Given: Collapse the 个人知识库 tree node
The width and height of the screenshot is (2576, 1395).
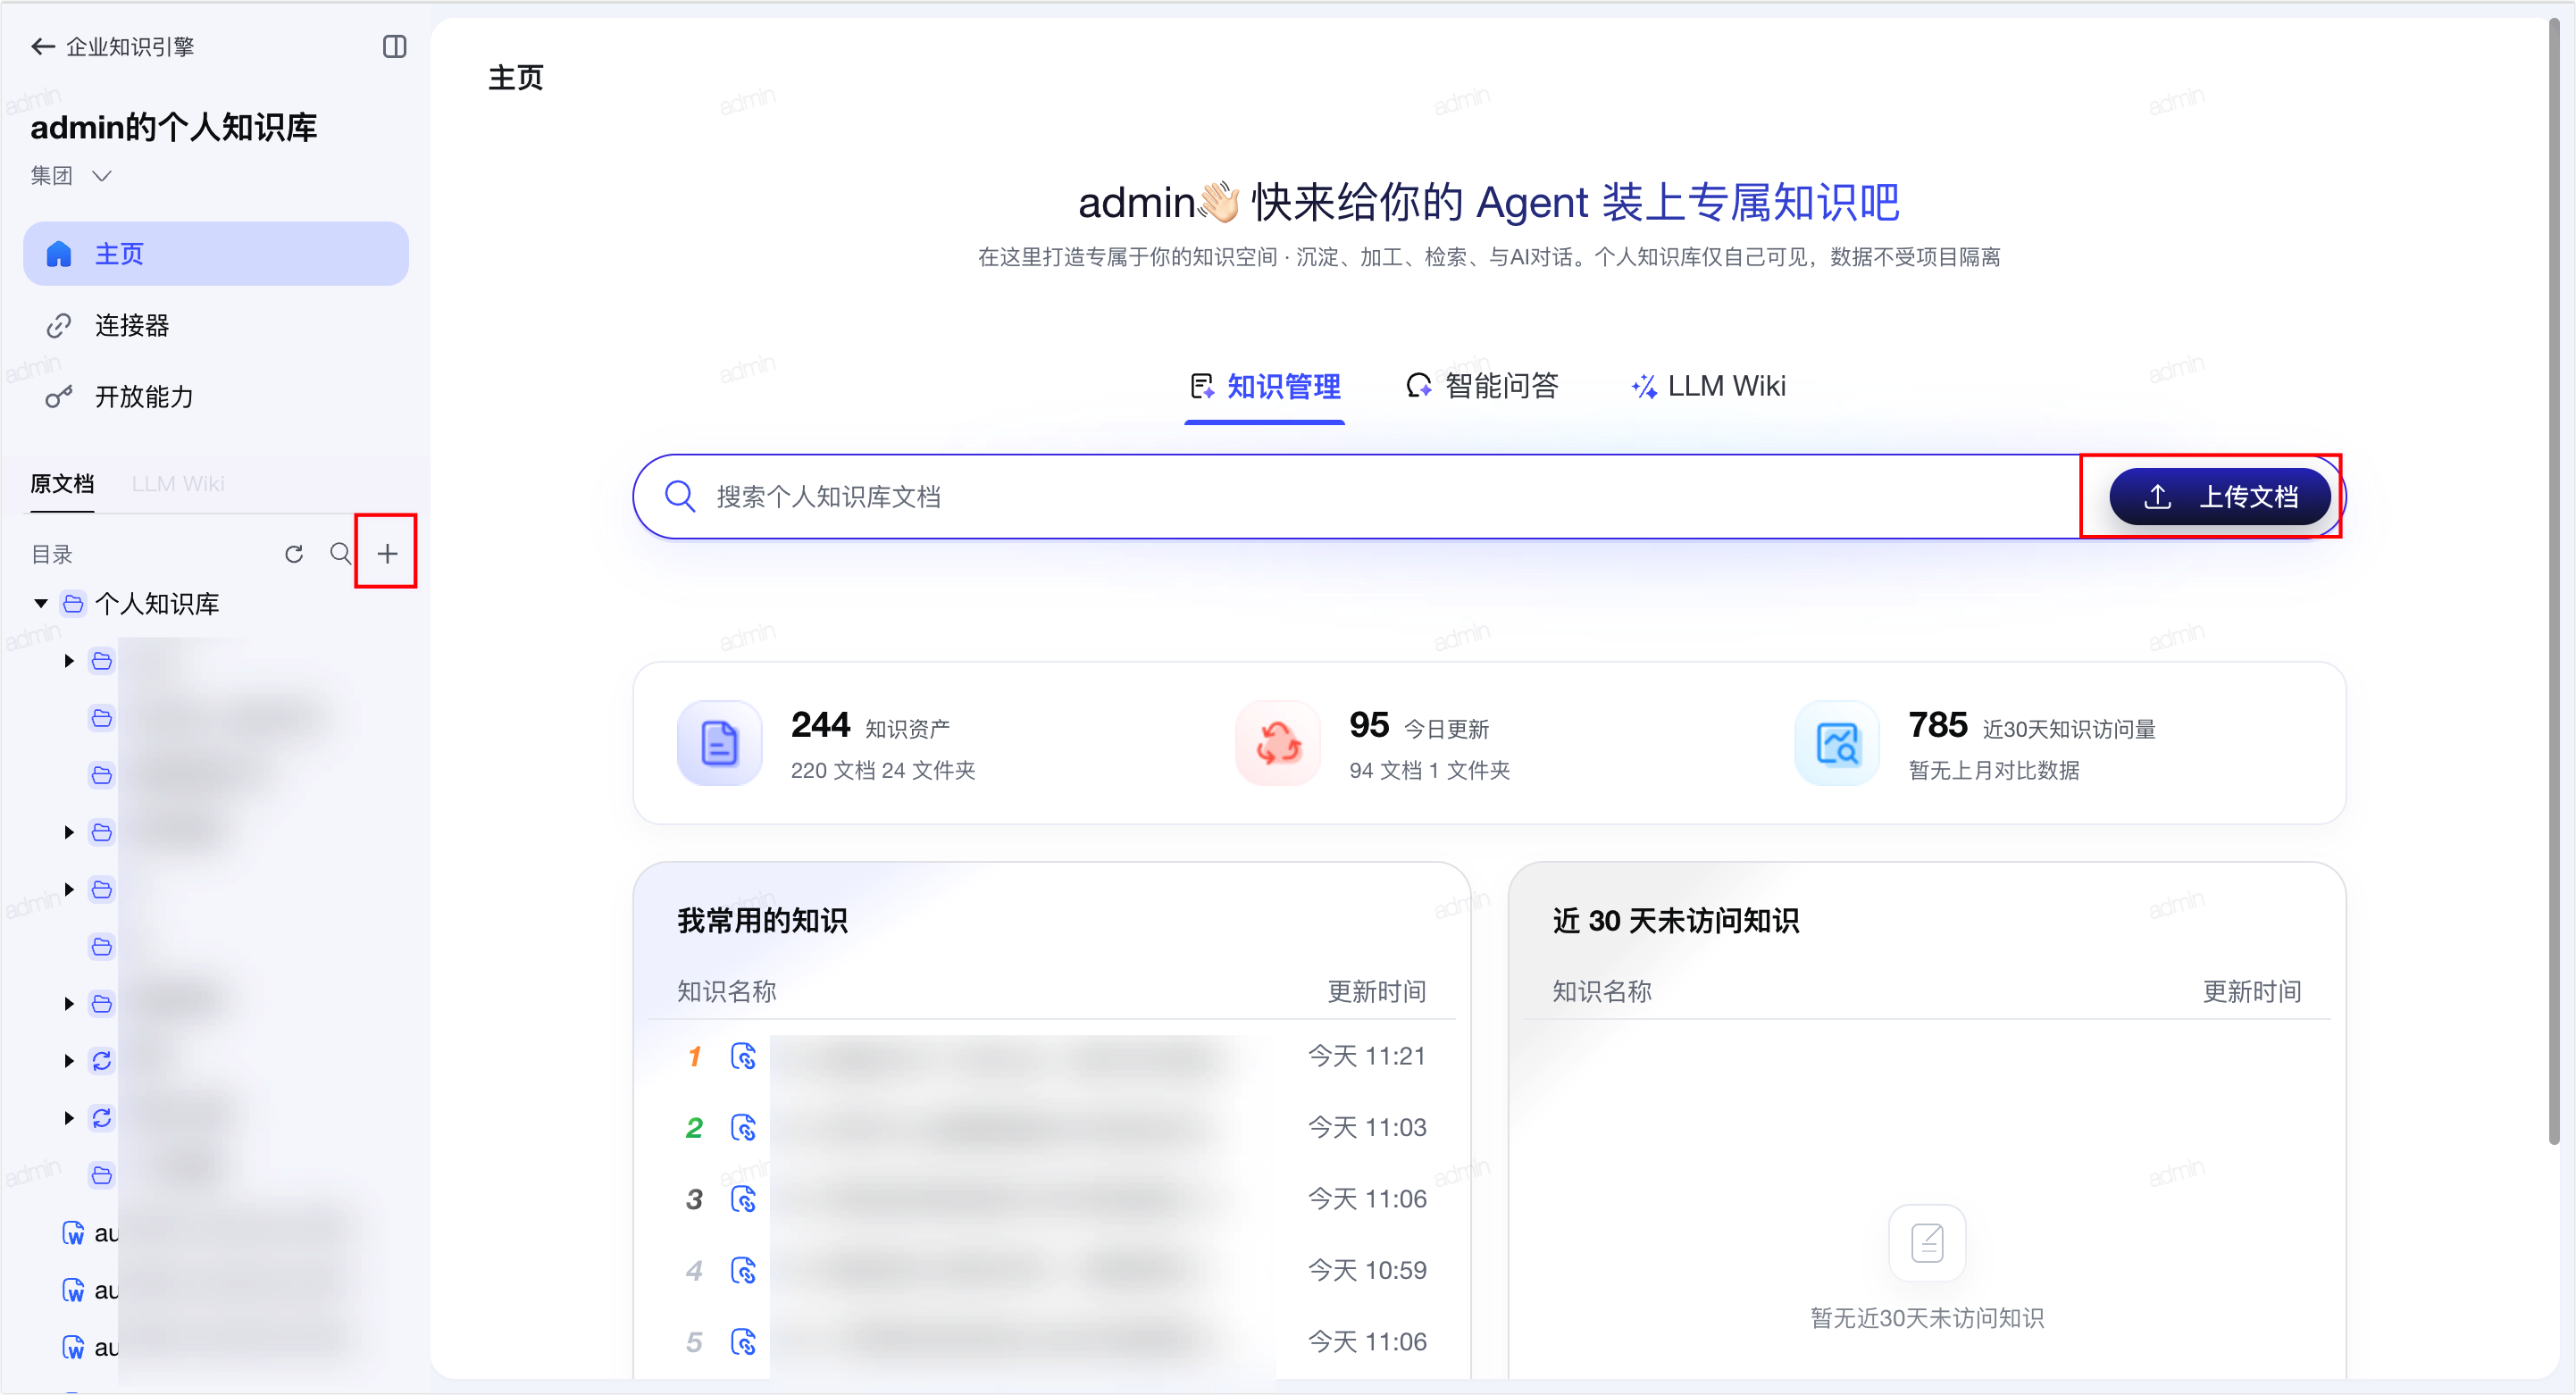Looking at the screenshot, I should tap(41, 603).
